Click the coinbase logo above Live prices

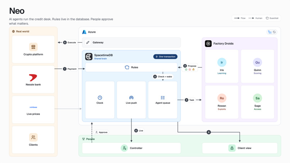(x=33, y=107)
